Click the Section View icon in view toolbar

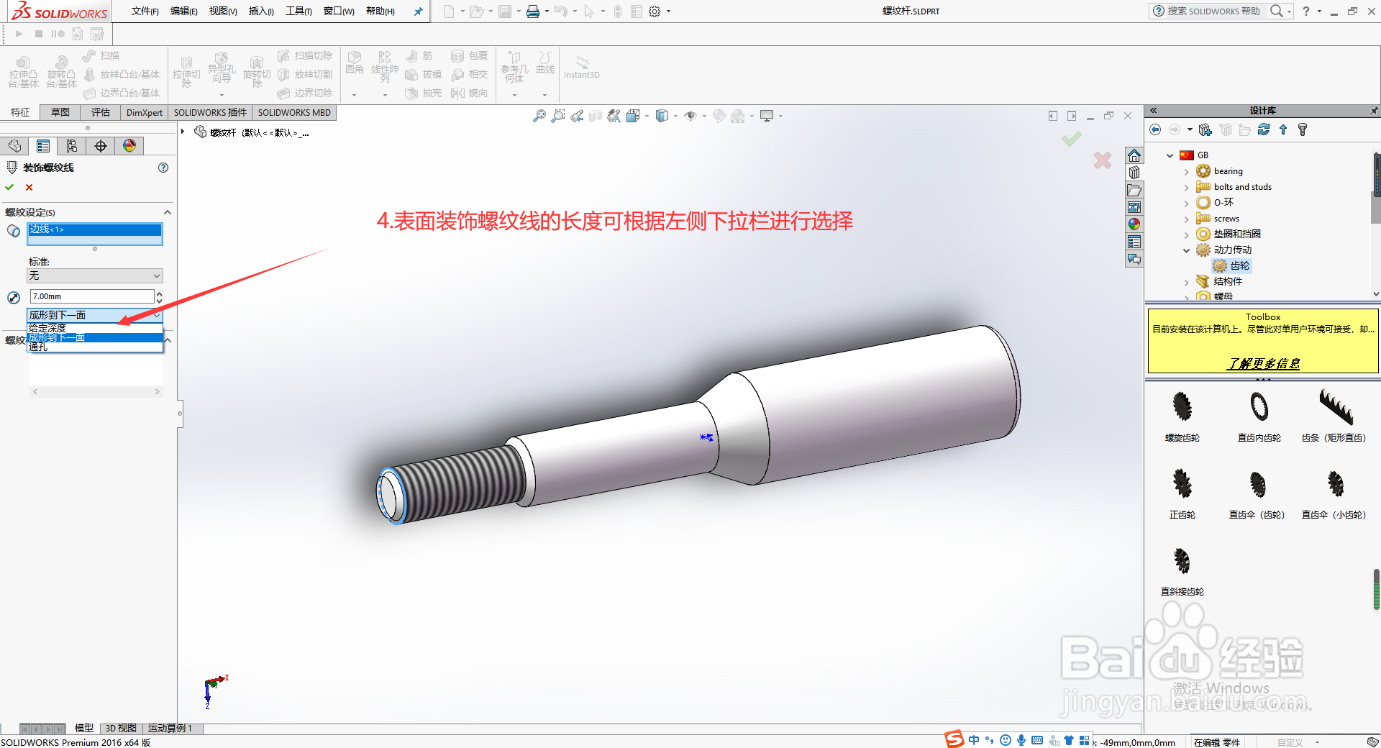tap(595, 116)
